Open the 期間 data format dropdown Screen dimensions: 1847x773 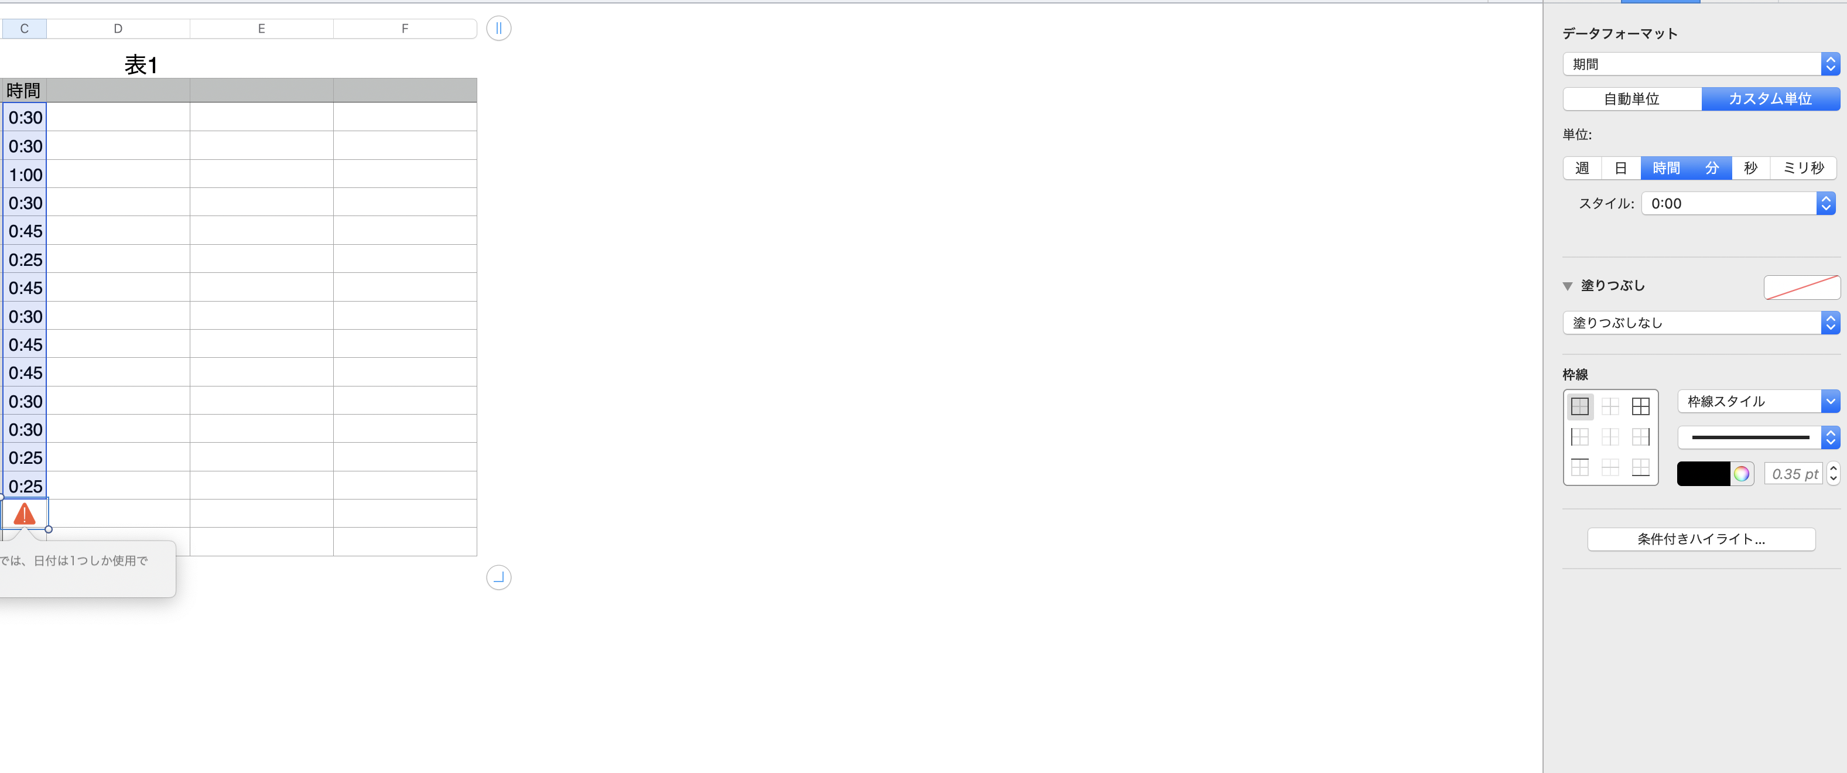tap(1701, 64)
